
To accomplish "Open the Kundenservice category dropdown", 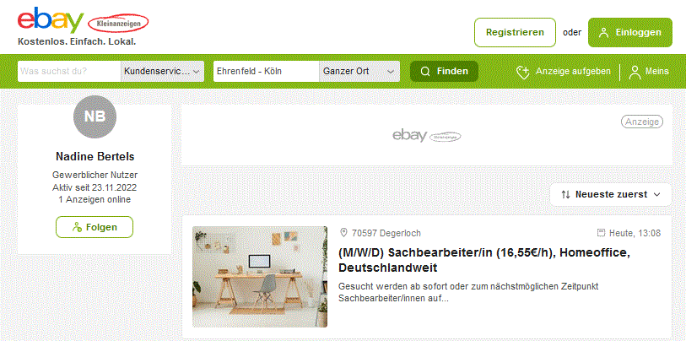I will [x=162, y=72].
